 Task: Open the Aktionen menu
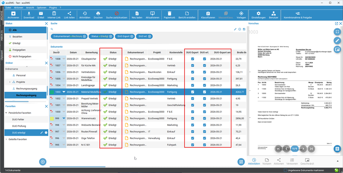click(x=18, y=8)
